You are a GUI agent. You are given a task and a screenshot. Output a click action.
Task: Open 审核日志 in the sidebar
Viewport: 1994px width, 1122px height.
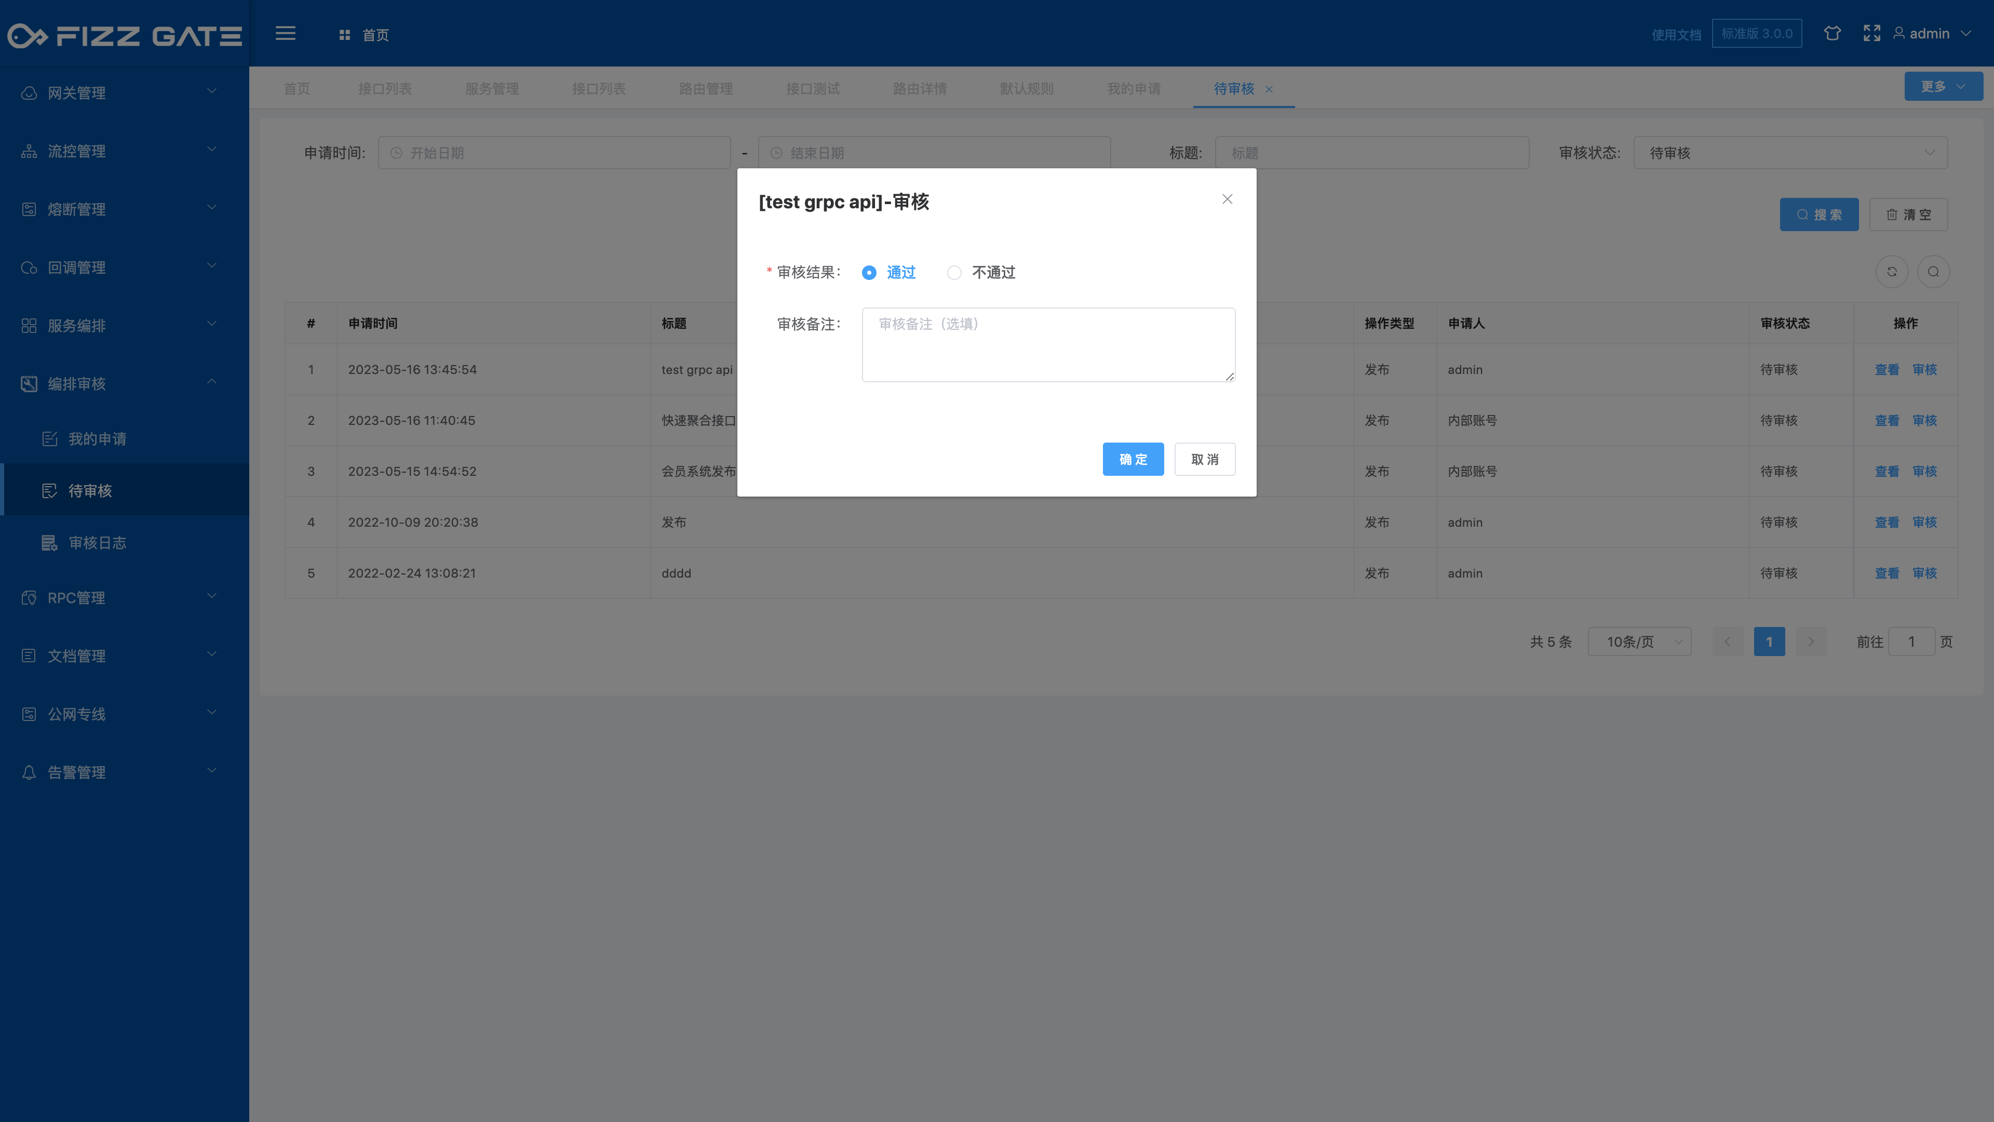click(97, 543)
